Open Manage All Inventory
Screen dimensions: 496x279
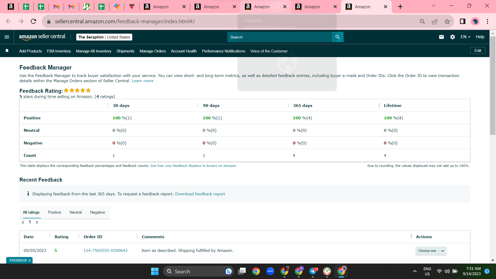point(94,51)
